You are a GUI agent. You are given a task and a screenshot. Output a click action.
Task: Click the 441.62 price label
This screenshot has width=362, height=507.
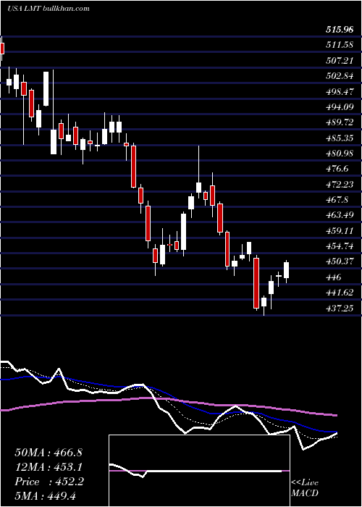point(339,293)
